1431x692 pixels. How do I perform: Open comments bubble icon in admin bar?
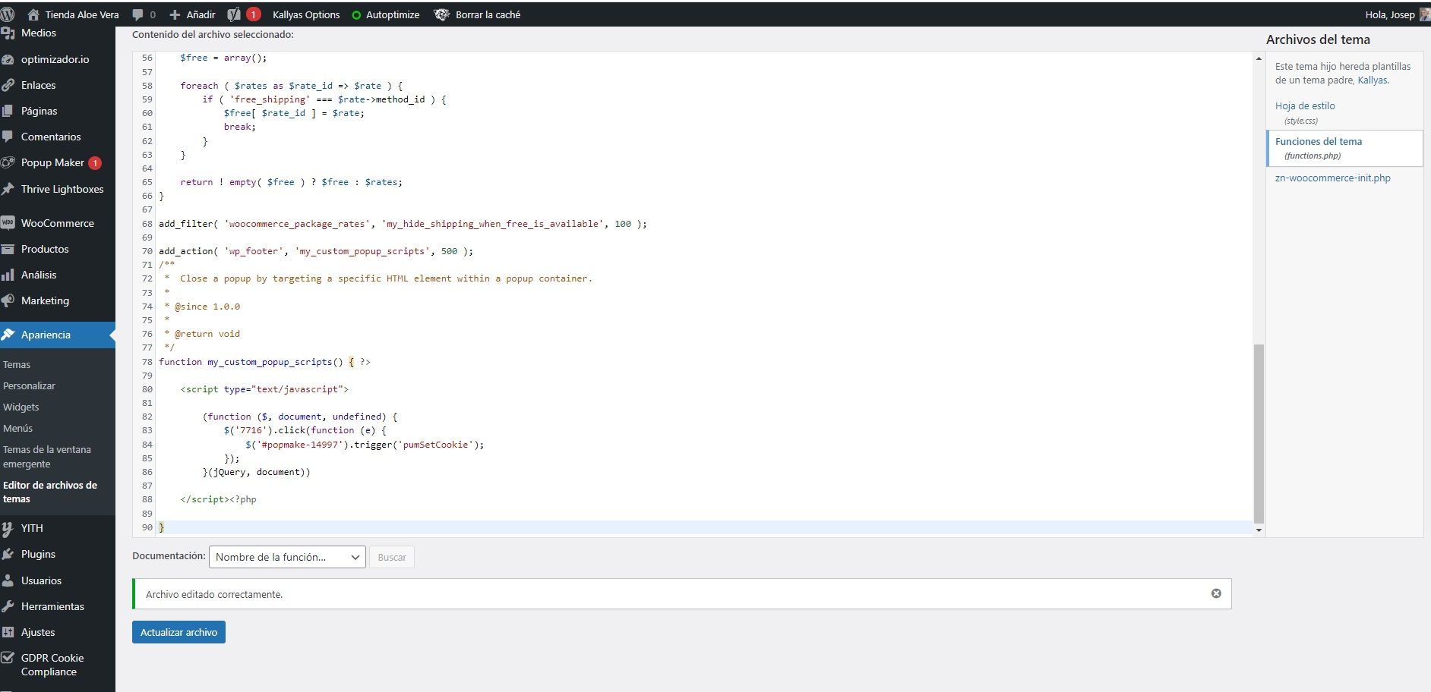(138, 14)
